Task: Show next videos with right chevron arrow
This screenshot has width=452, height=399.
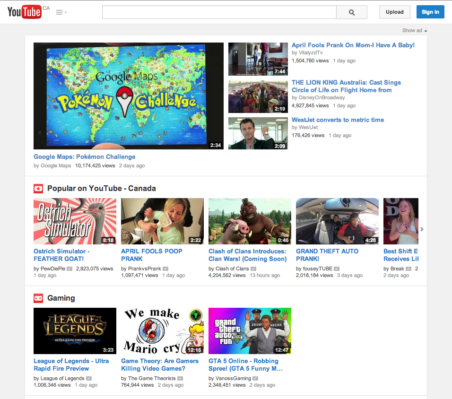Action: tap(422, 229)
